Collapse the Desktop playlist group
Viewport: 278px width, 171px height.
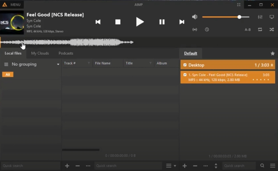click(x=272, y=65)
